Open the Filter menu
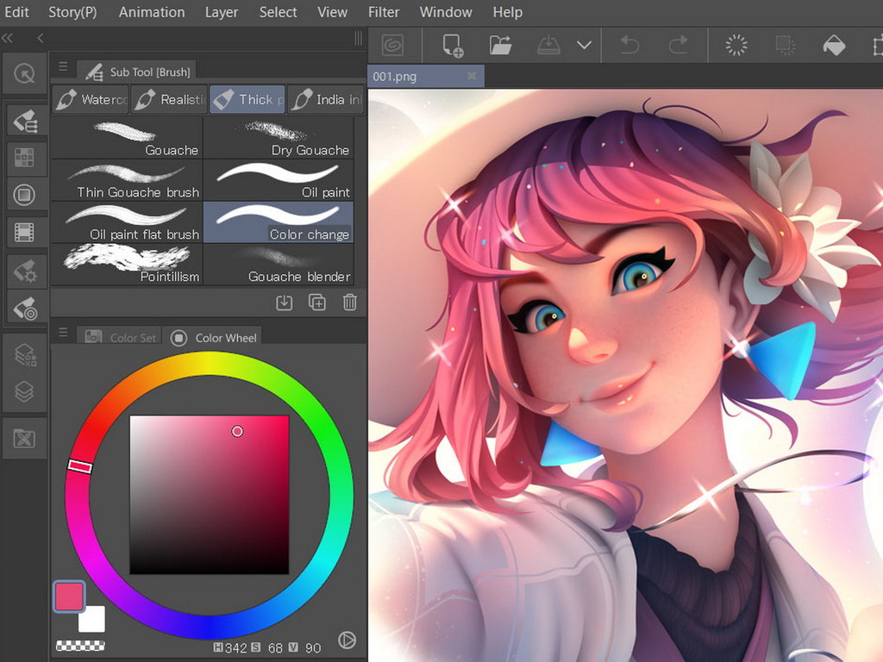 pos(384,12)
